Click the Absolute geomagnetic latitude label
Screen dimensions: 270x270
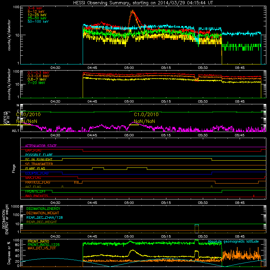(x=233, y=241)
